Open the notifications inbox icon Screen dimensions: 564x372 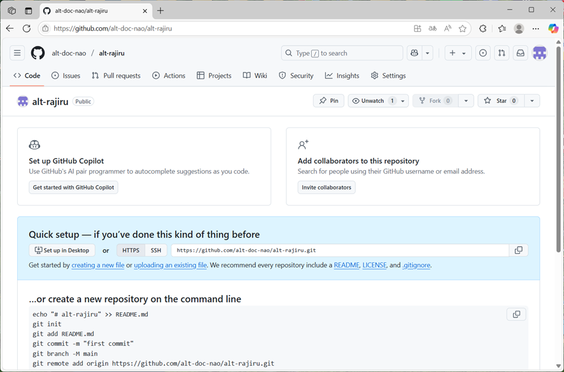pos(521,54)
